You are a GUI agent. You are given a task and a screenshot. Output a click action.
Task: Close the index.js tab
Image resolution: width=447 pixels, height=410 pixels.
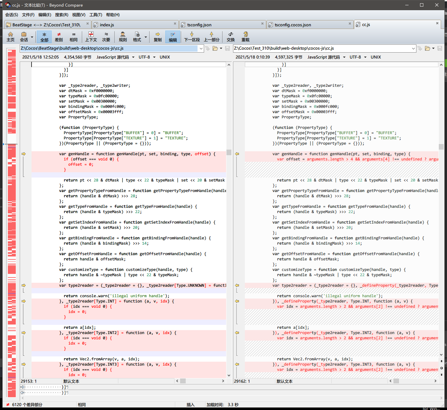(x=175, y=23)
